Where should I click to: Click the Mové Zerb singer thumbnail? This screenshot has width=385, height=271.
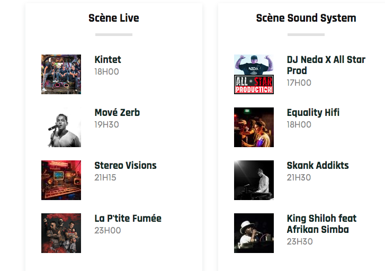pyautogui.click(x=61, y=127)
